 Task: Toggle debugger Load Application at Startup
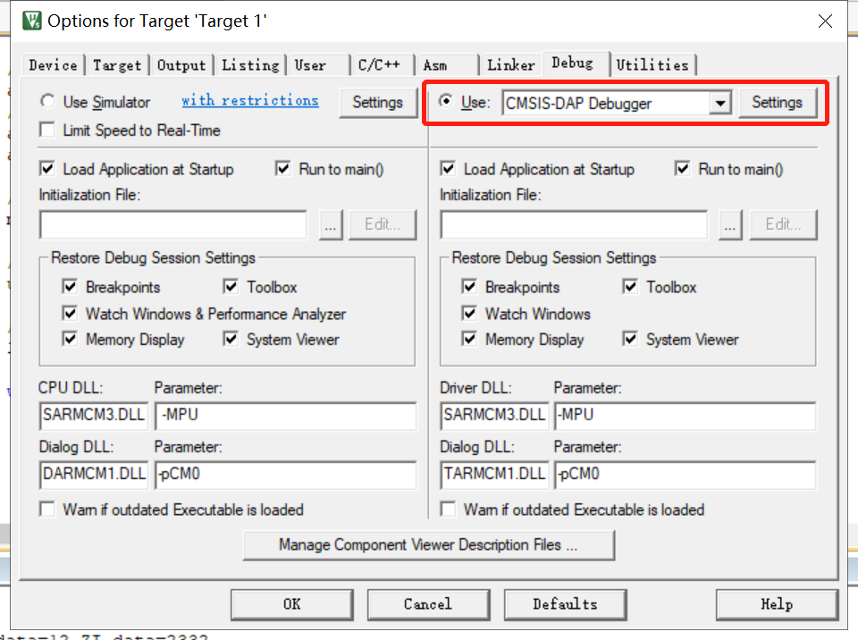coord(448,169)
